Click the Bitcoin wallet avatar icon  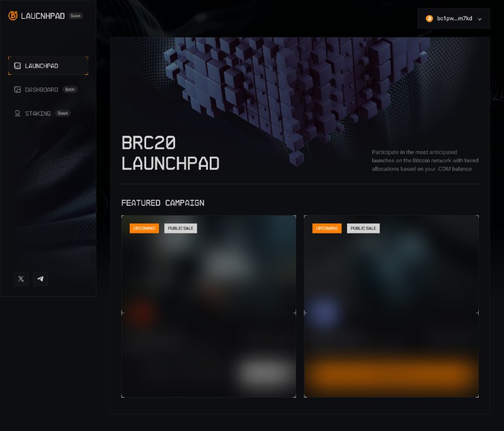pos(429,19)
